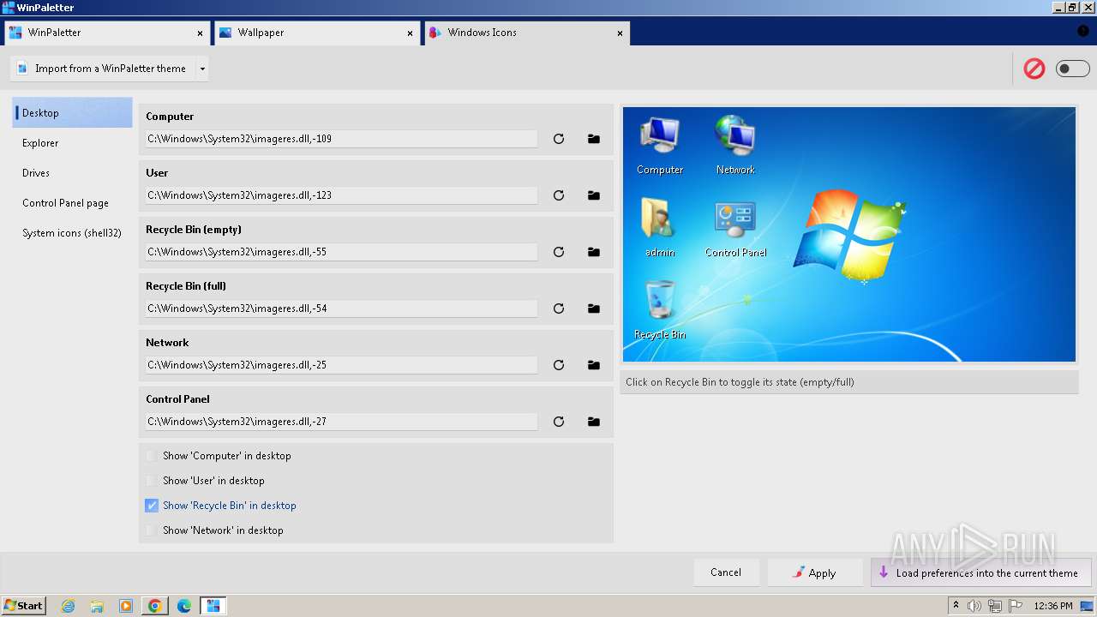Reset the Computer icon path
This screenshot has height=617, width=1097.
[559, 139]
